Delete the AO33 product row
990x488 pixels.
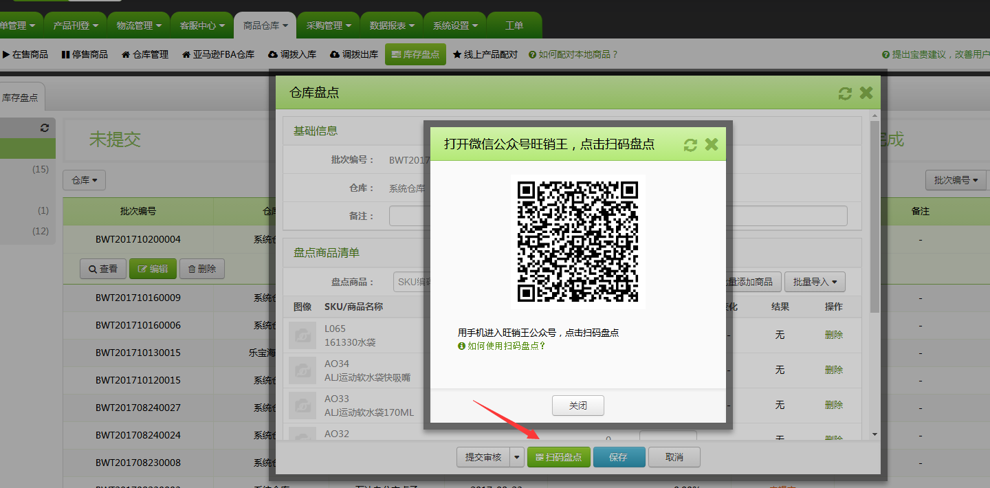[x=834, y=405]
